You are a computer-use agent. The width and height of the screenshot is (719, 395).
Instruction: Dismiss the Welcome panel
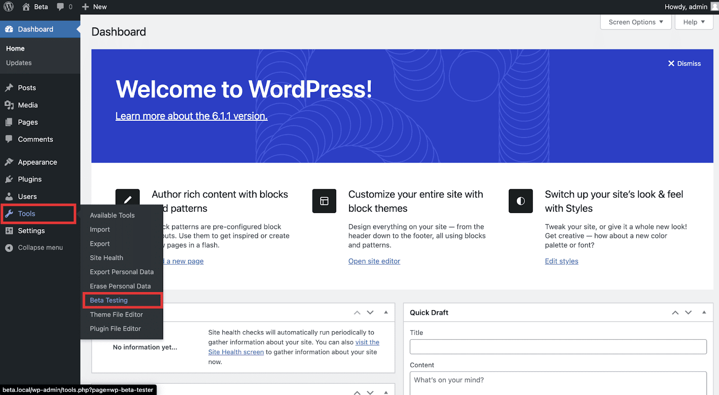click(684, 63)
